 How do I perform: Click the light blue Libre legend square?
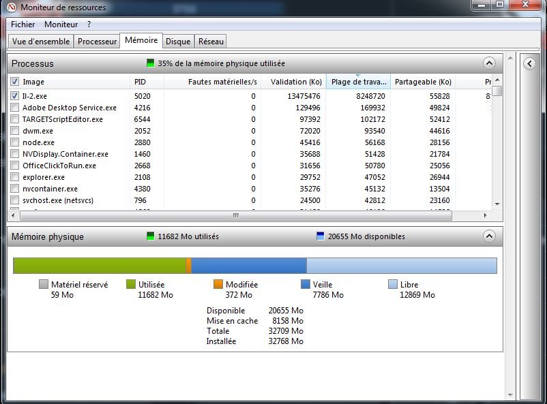tap(393, 285)
